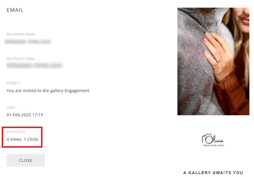Click the woman's lips in the photo

tap(245, 21)
